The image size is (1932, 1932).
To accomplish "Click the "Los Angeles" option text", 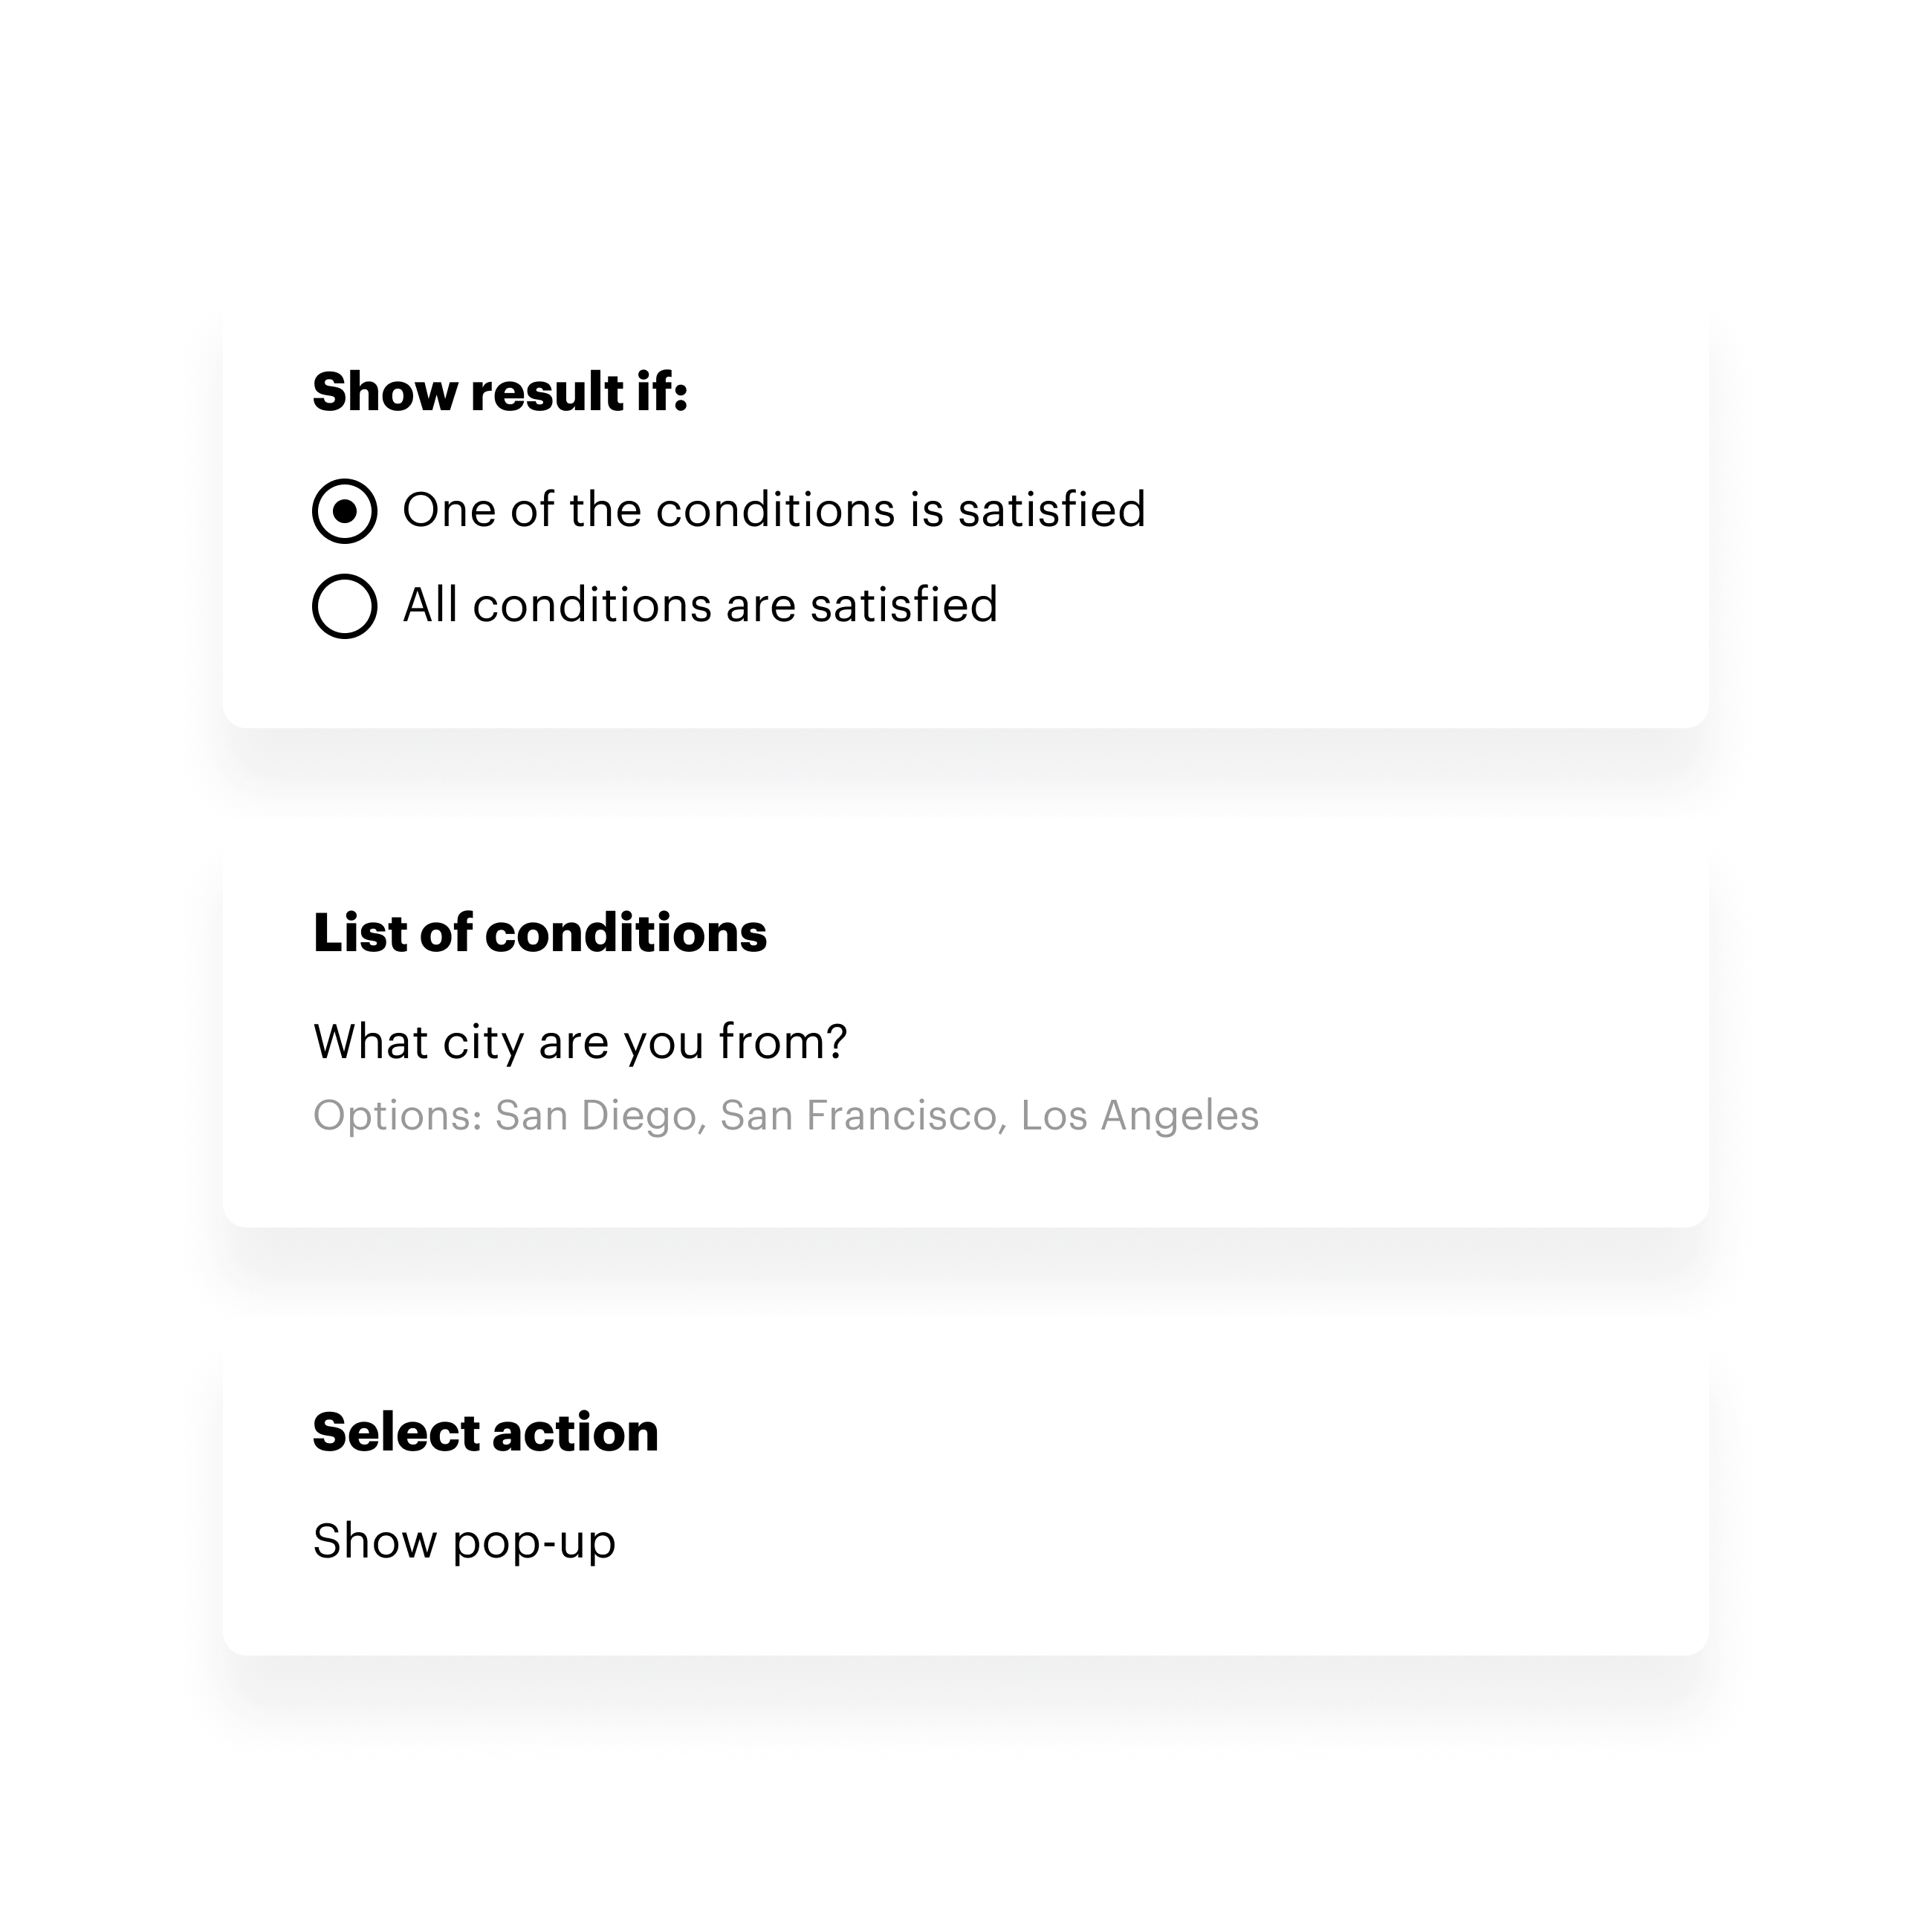I will click(1139, 1116).
